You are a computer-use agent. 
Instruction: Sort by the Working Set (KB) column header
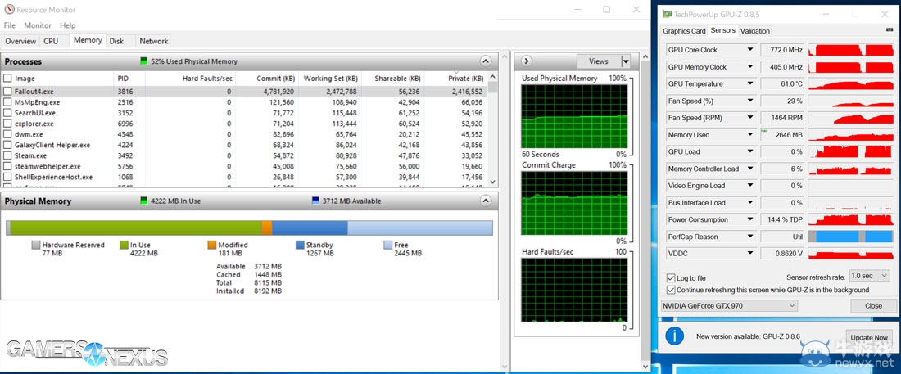[x=328, y=78]
